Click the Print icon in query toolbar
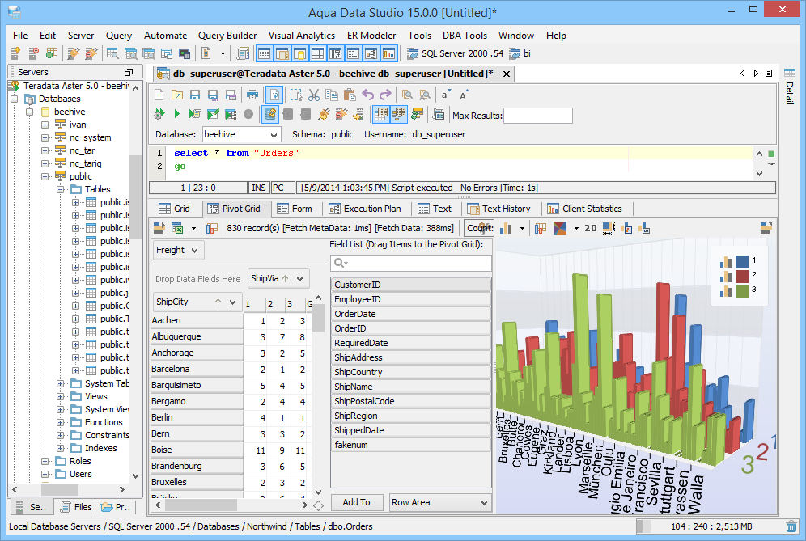Viewport: 806px width, 541px height. 252,95
